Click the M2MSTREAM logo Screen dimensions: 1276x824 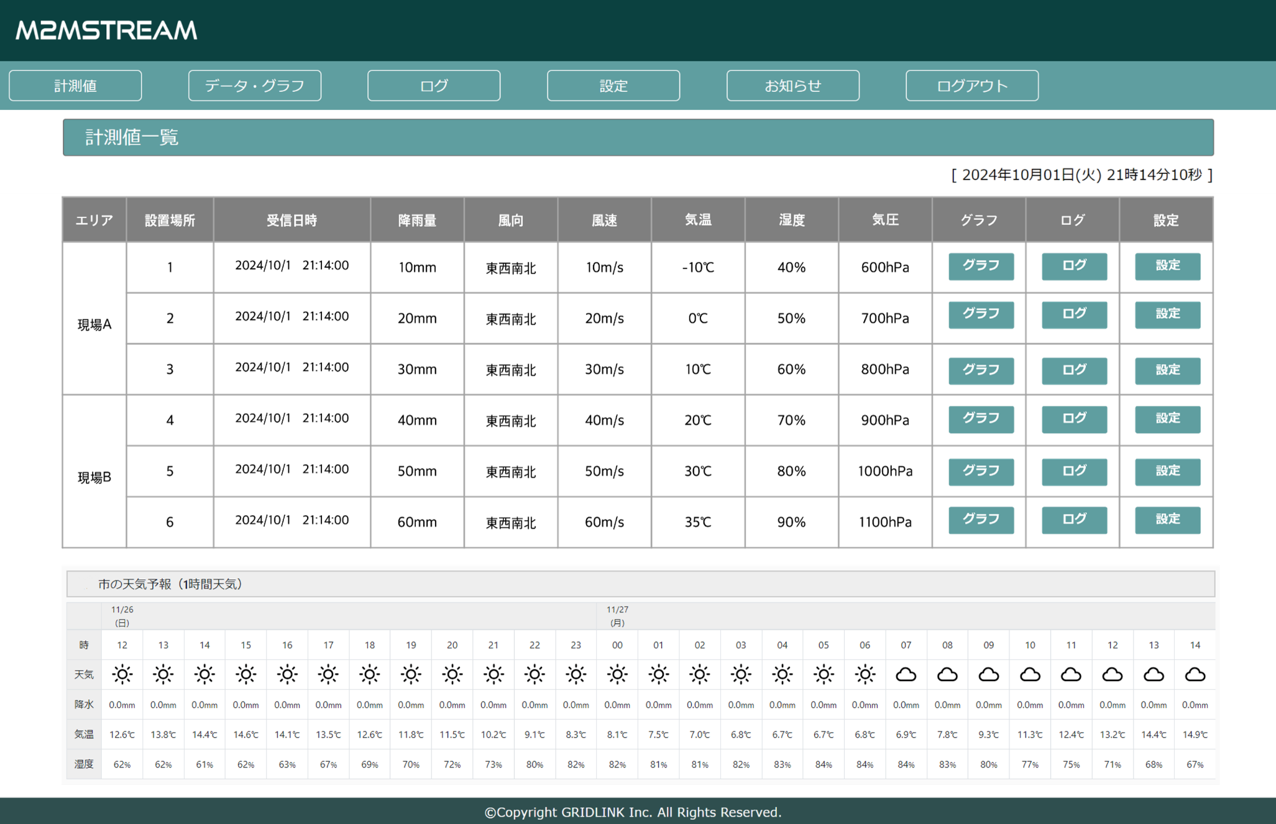pyautogui.click(x=106, y=30)
